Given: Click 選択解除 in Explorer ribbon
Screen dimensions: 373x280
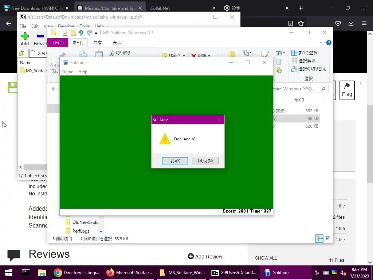Looking at the screenshot, I should point(304,61).
